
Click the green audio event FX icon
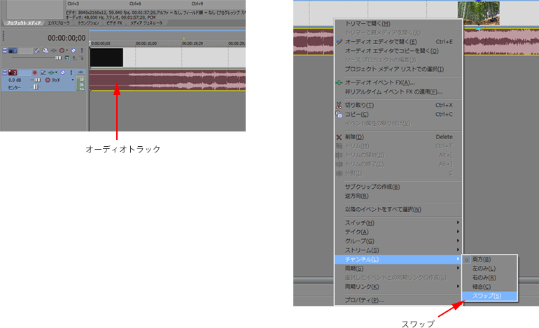pos(339,83)
